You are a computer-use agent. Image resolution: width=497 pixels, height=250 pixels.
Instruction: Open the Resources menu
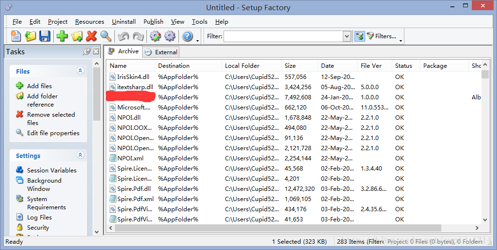90,21
